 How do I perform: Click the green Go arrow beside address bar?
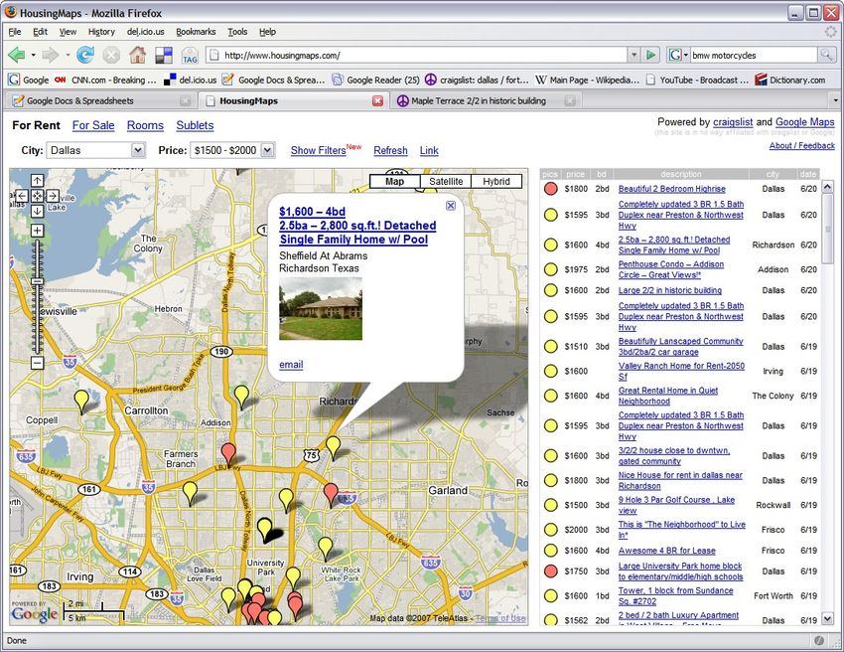[651, 55]
